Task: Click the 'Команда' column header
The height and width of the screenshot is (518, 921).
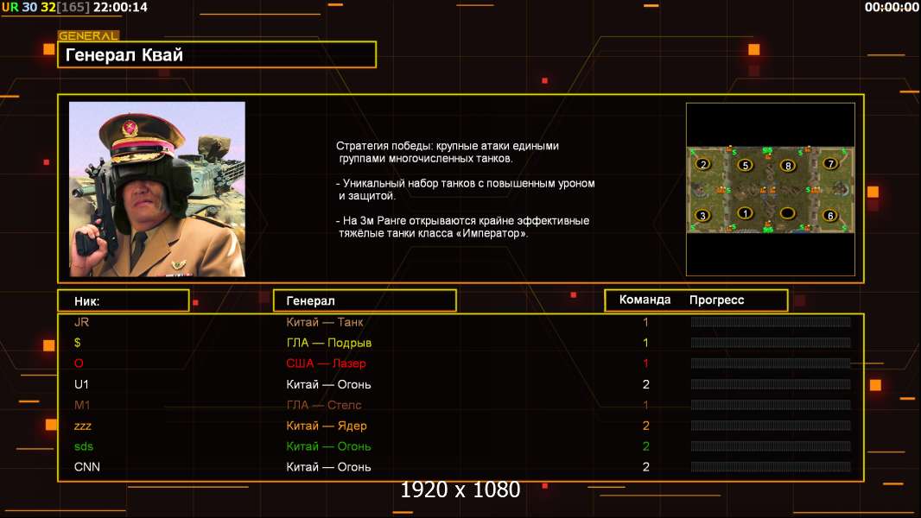Action: (645, 300)
